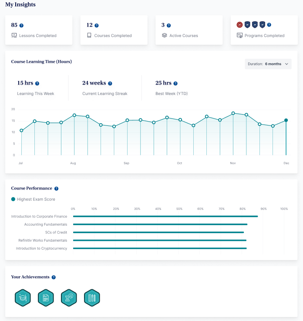Click the help icon beside Current Learning Streak
The image size is (303, 321).
(110, 83)
